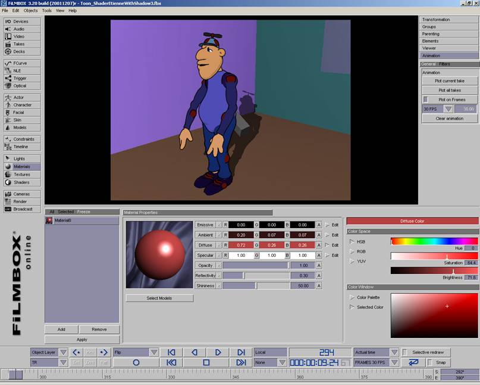The height and width of the screenshot is (385, 480).
Task: Toggle the Specular animate A button
Action: pos(319,255)
